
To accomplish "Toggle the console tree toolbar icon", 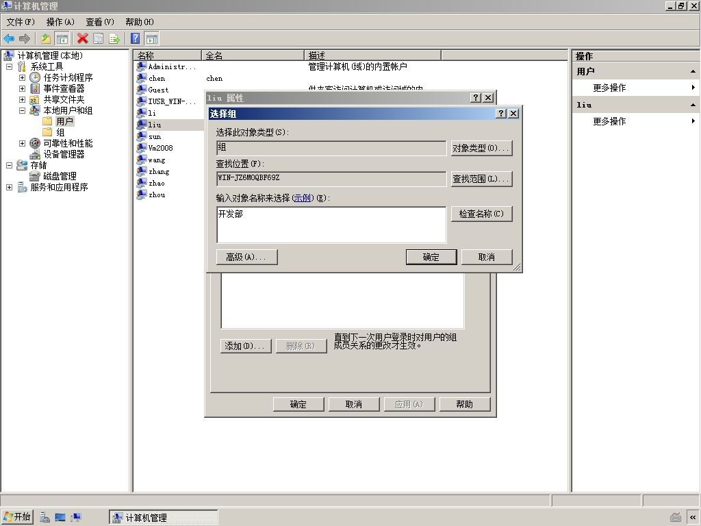I will [62, 39].
